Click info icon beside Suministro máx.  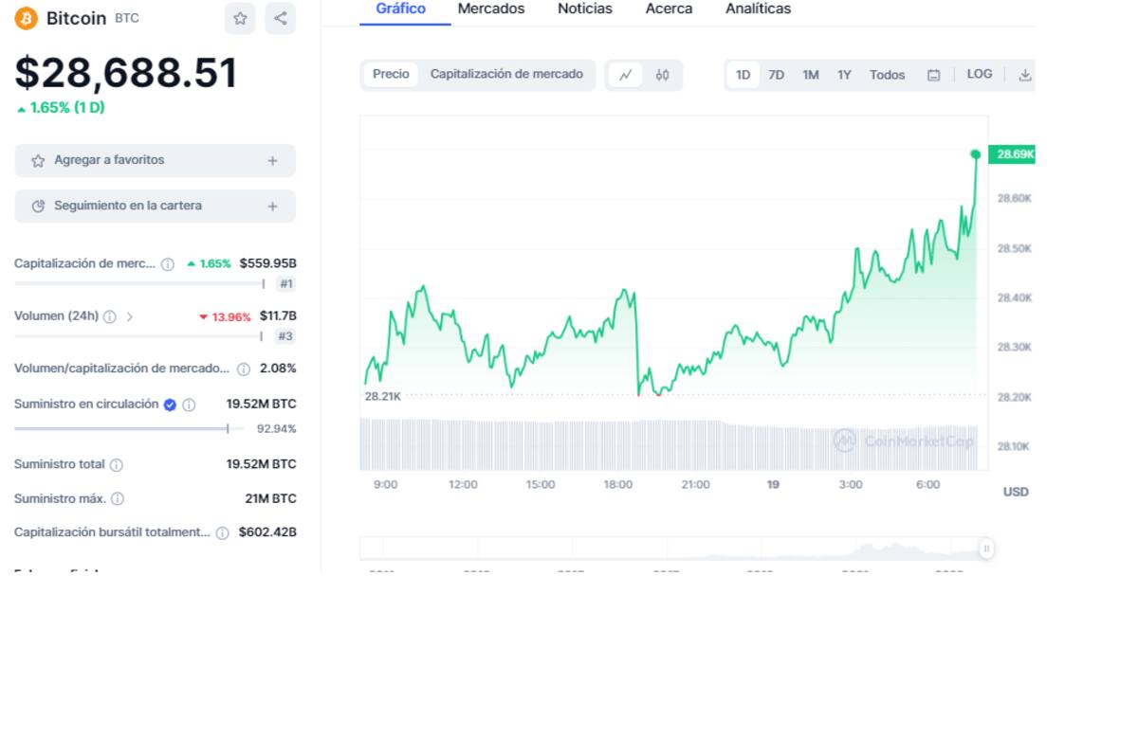[x=118, y=498]
